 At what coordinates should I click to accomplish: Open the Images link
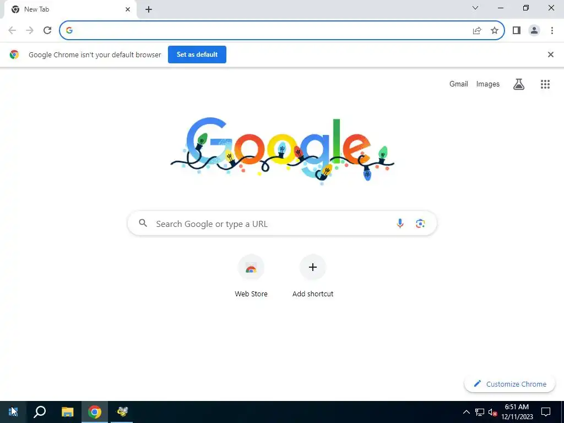[x=488, y=84]
